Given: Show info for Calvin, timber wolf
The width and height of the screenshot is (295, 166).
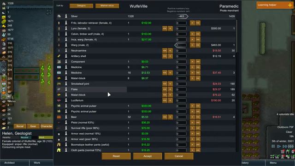Looking at the screenshot, I should 66,34.
